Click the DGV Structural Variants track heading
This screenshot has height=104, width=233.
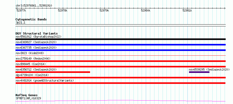(37, 33)
